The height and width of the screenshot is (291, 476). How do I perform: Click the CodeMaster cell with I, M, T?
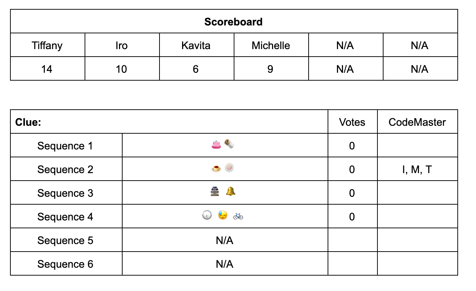418,169
